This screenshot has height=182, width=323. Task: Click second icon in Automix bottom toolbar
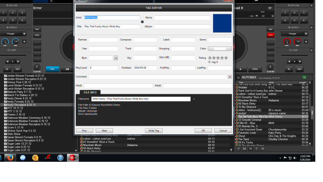coord(244,149)
